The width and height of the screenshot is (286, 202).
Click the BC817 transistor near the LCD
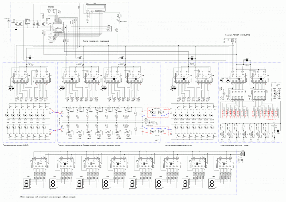pyautogui.click(x=119, y=21)
